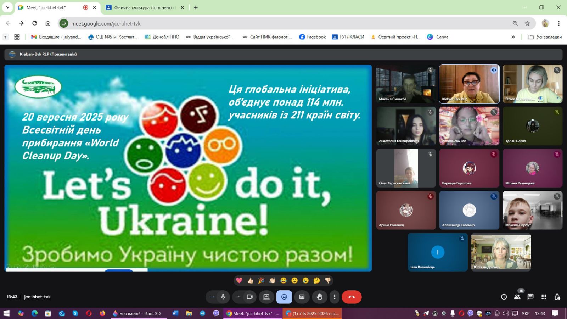Viewport: 567px width, 319px height.
Task: Expand the hidden bookmarks chevron
Action: coord(513,37)
